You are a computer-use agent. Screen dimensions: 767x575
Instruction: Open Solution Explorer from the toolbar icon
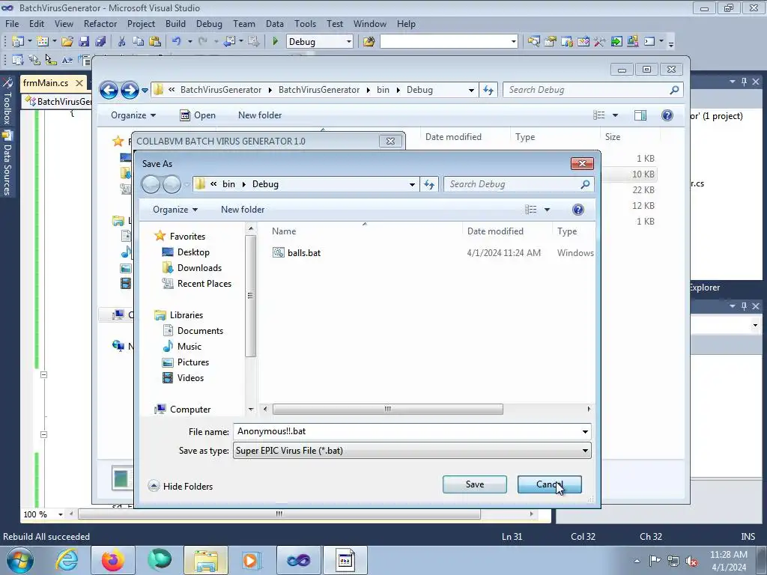pos(533,42)
